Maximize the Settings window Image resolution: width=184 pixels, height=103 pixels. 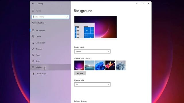pos(143,3)
